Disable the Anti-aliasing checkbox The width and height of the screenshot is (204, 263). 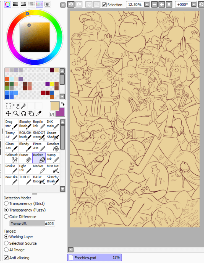coord(6,258)
